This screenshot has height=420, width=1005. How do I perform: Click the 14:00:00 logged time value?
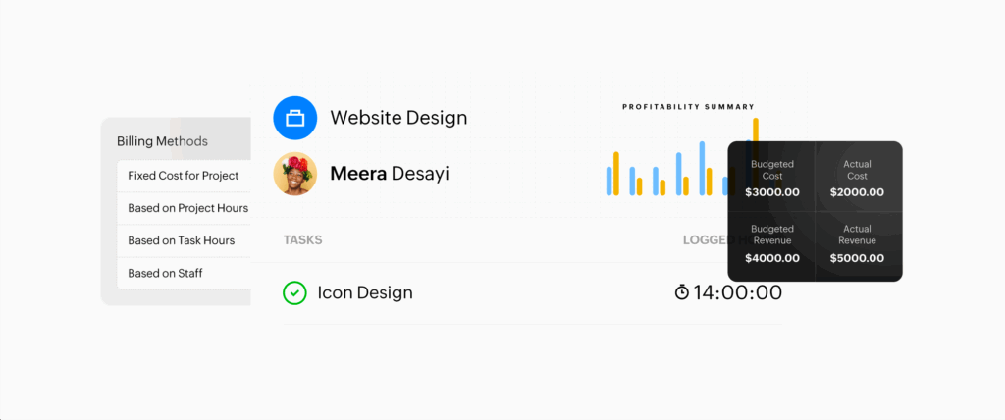tap(738, 292)
